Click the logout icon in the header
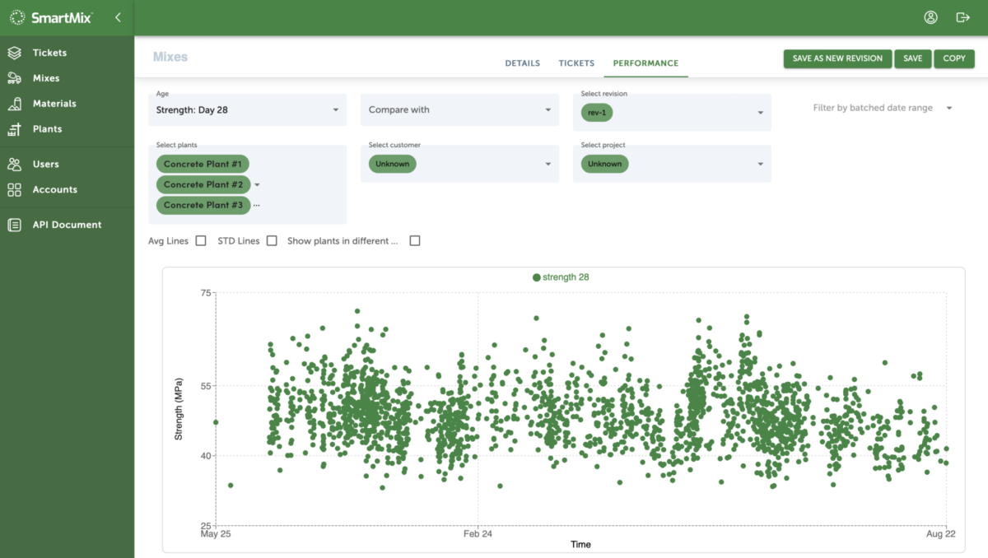Image resolution: width=988 pixels, height=558 pixels. click(x=962, y=16)
